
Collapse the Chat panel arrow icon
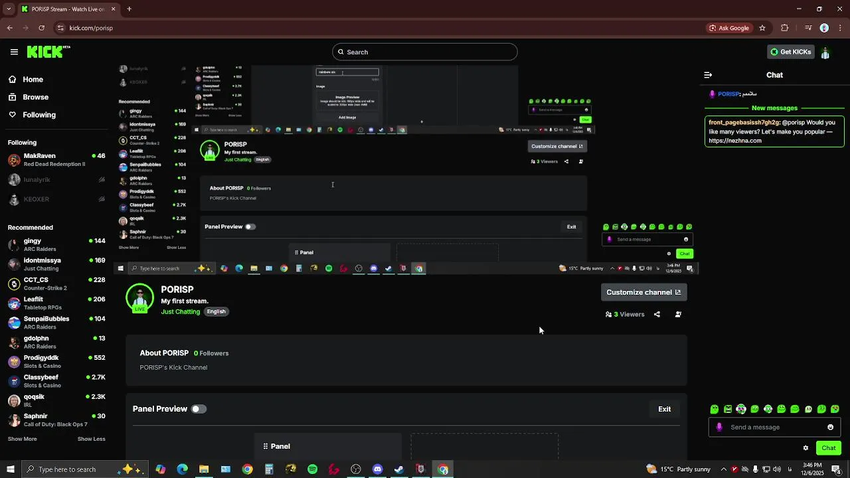(x=708, y=75)
